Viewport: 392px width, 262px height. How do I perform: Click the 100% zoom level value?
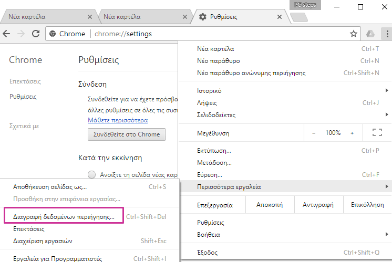coord(333,133)
